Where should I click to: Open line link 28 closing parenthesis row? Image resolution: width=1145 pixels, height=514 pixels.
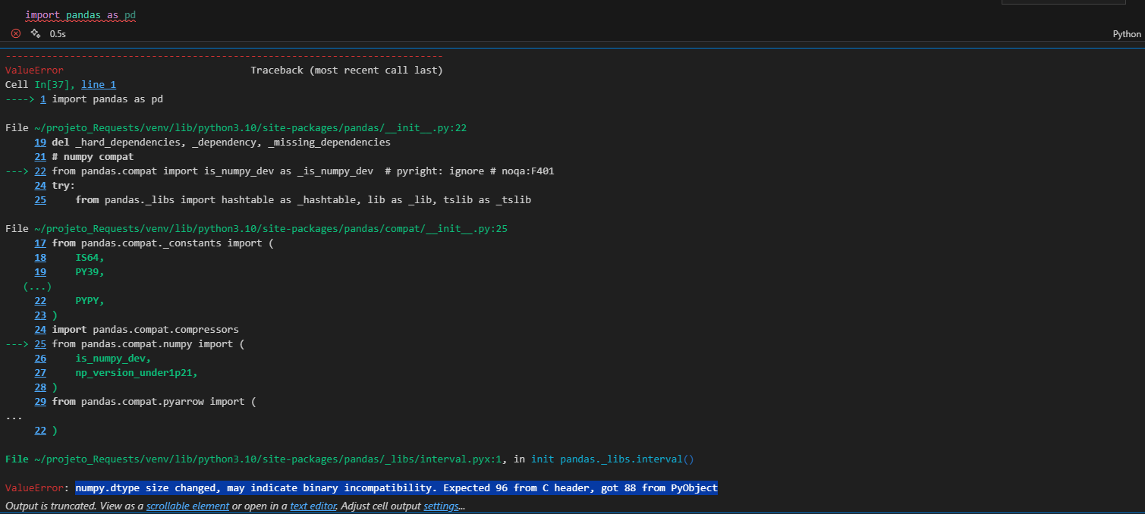point(40,387)
